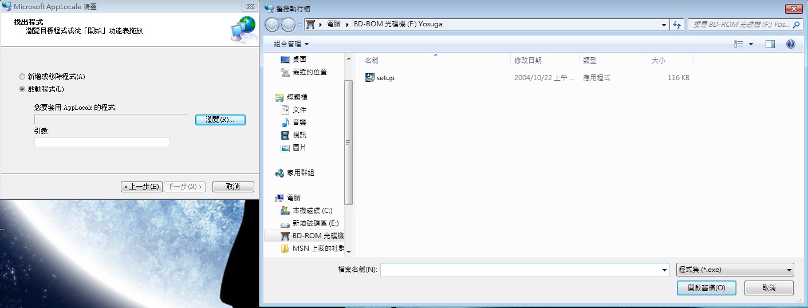Open the 桌面 desktop folder in sidebar
808x308 pixels.
point(293,60)
